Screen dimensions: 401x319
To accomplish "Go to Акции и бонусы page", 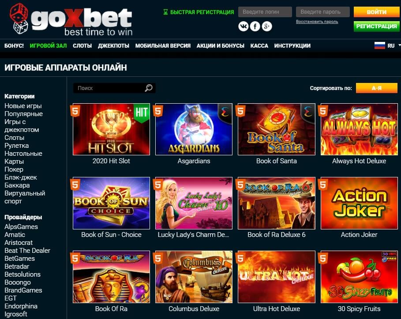I will [x=221, y=46].
